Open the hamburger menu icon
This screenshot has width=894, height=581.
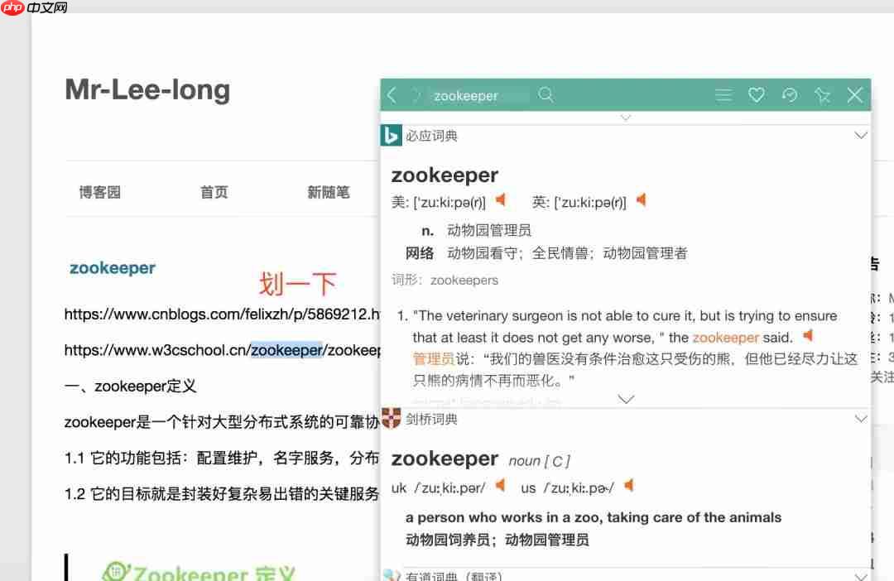(723, 94)
